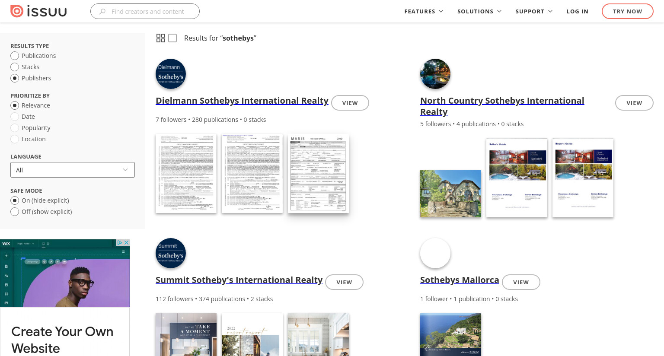664x356 pixels.
Task: Focus the Find creators and content field
Action: coord(145,11)
